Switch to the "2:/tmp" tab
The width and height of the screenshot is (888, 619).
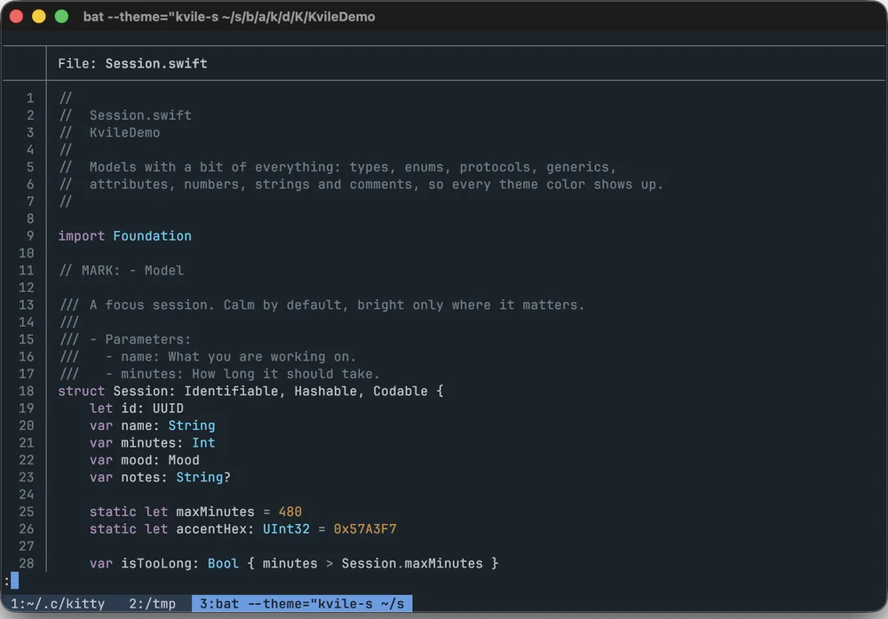pyautogui.click(x=152, y=604)
